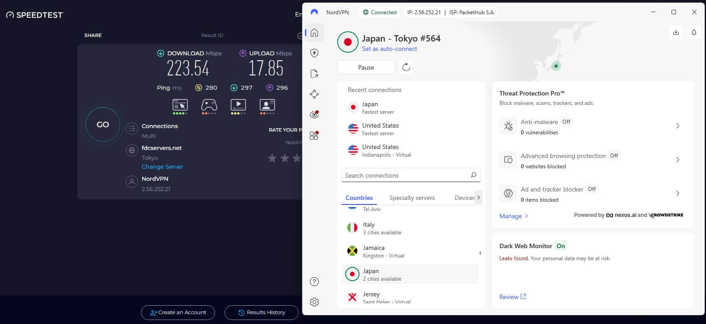706x324 pixels.
Task: Expand the Anti-malware chevron
Action: tap(678, 126)
